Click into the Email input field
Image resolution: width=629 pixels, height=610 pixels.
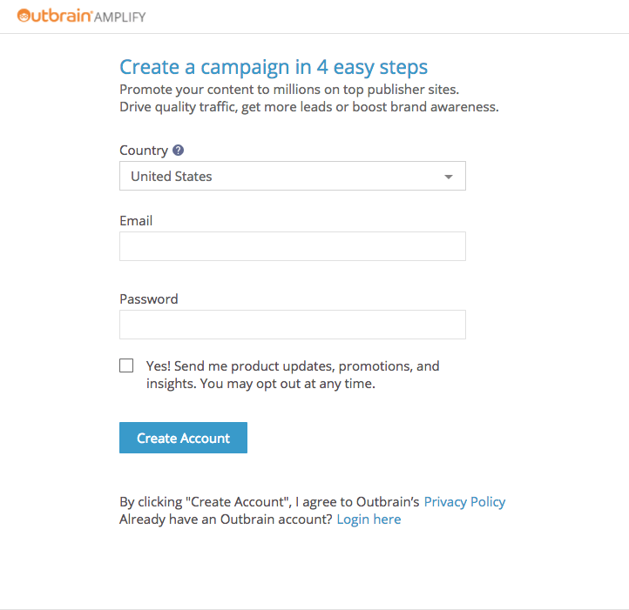point(292,246)
